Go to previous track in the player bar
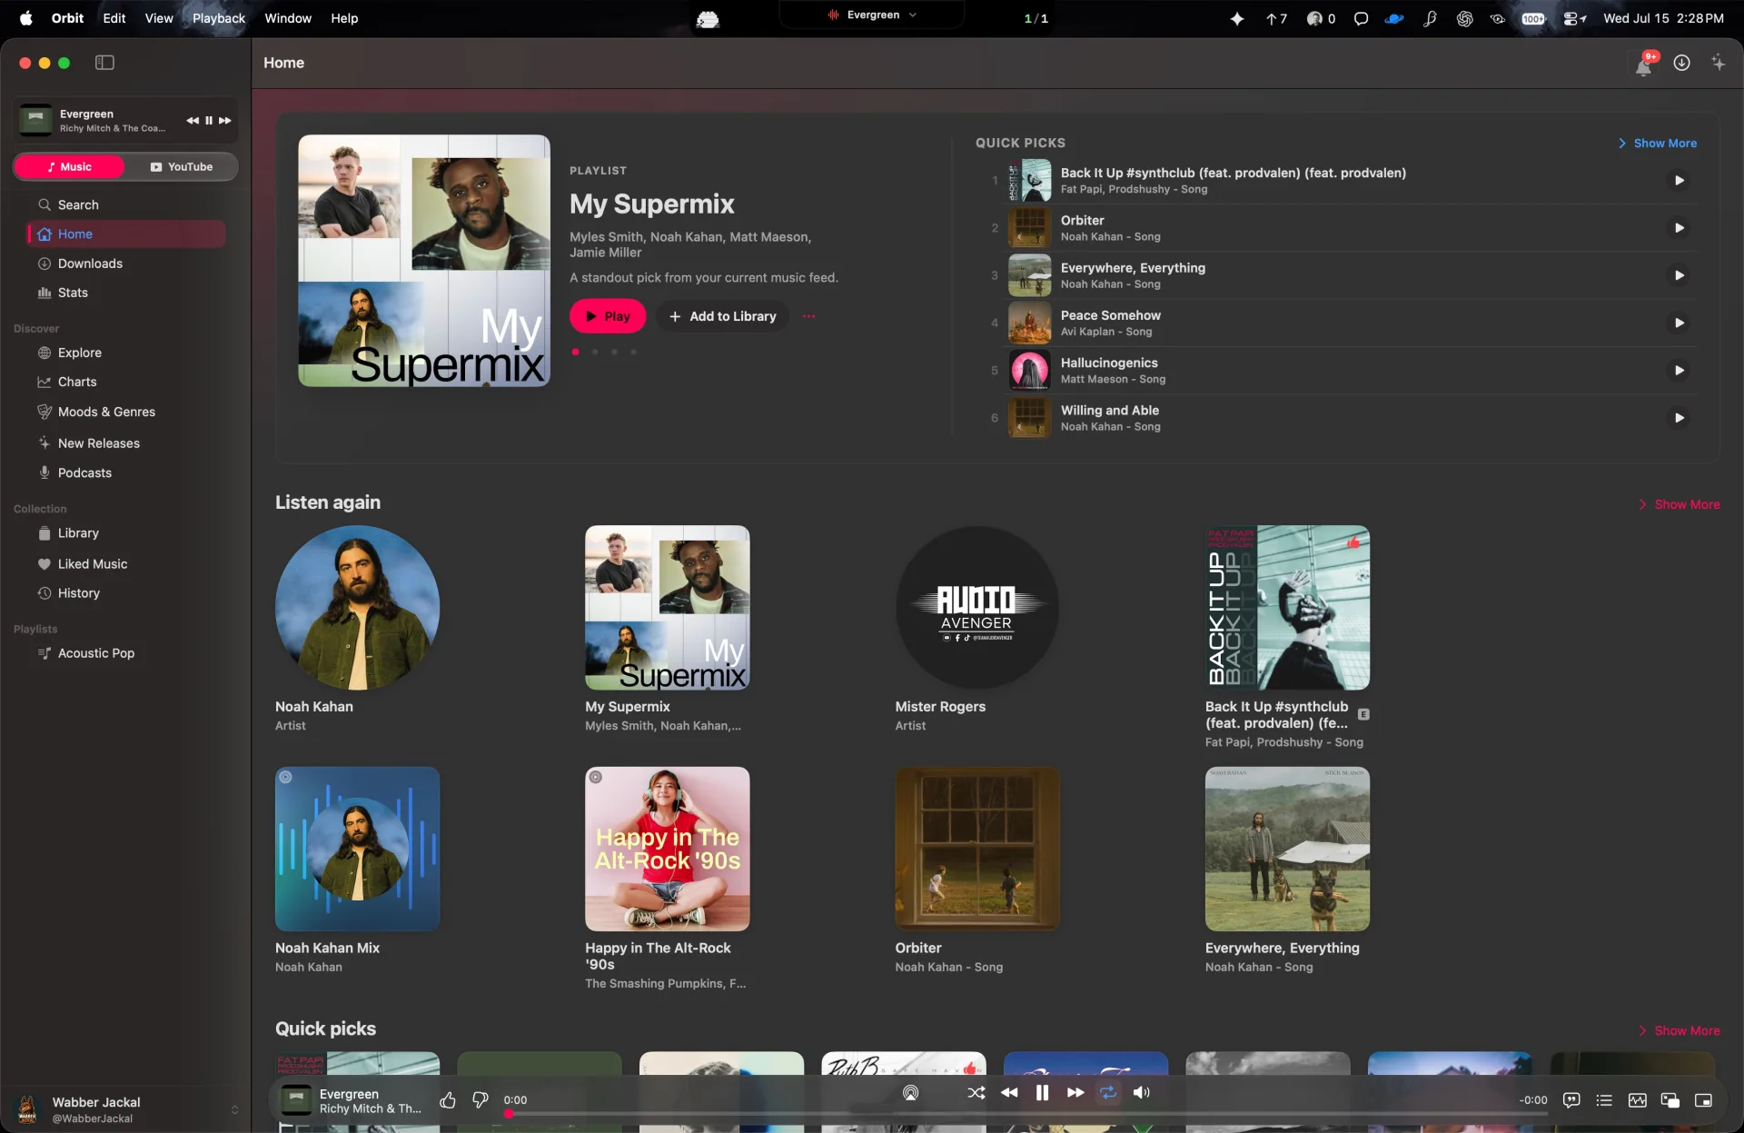 tap(1009, 1093)
